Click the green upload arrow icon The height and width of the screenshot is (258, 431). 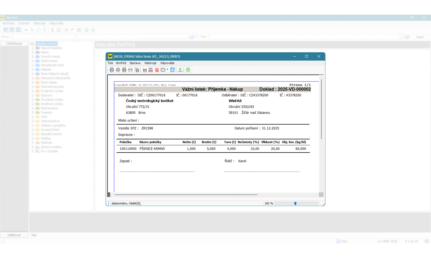pos(180,70)
